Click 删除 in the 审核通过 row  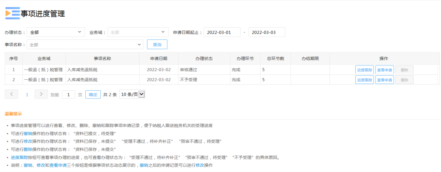tap(404, 70)
